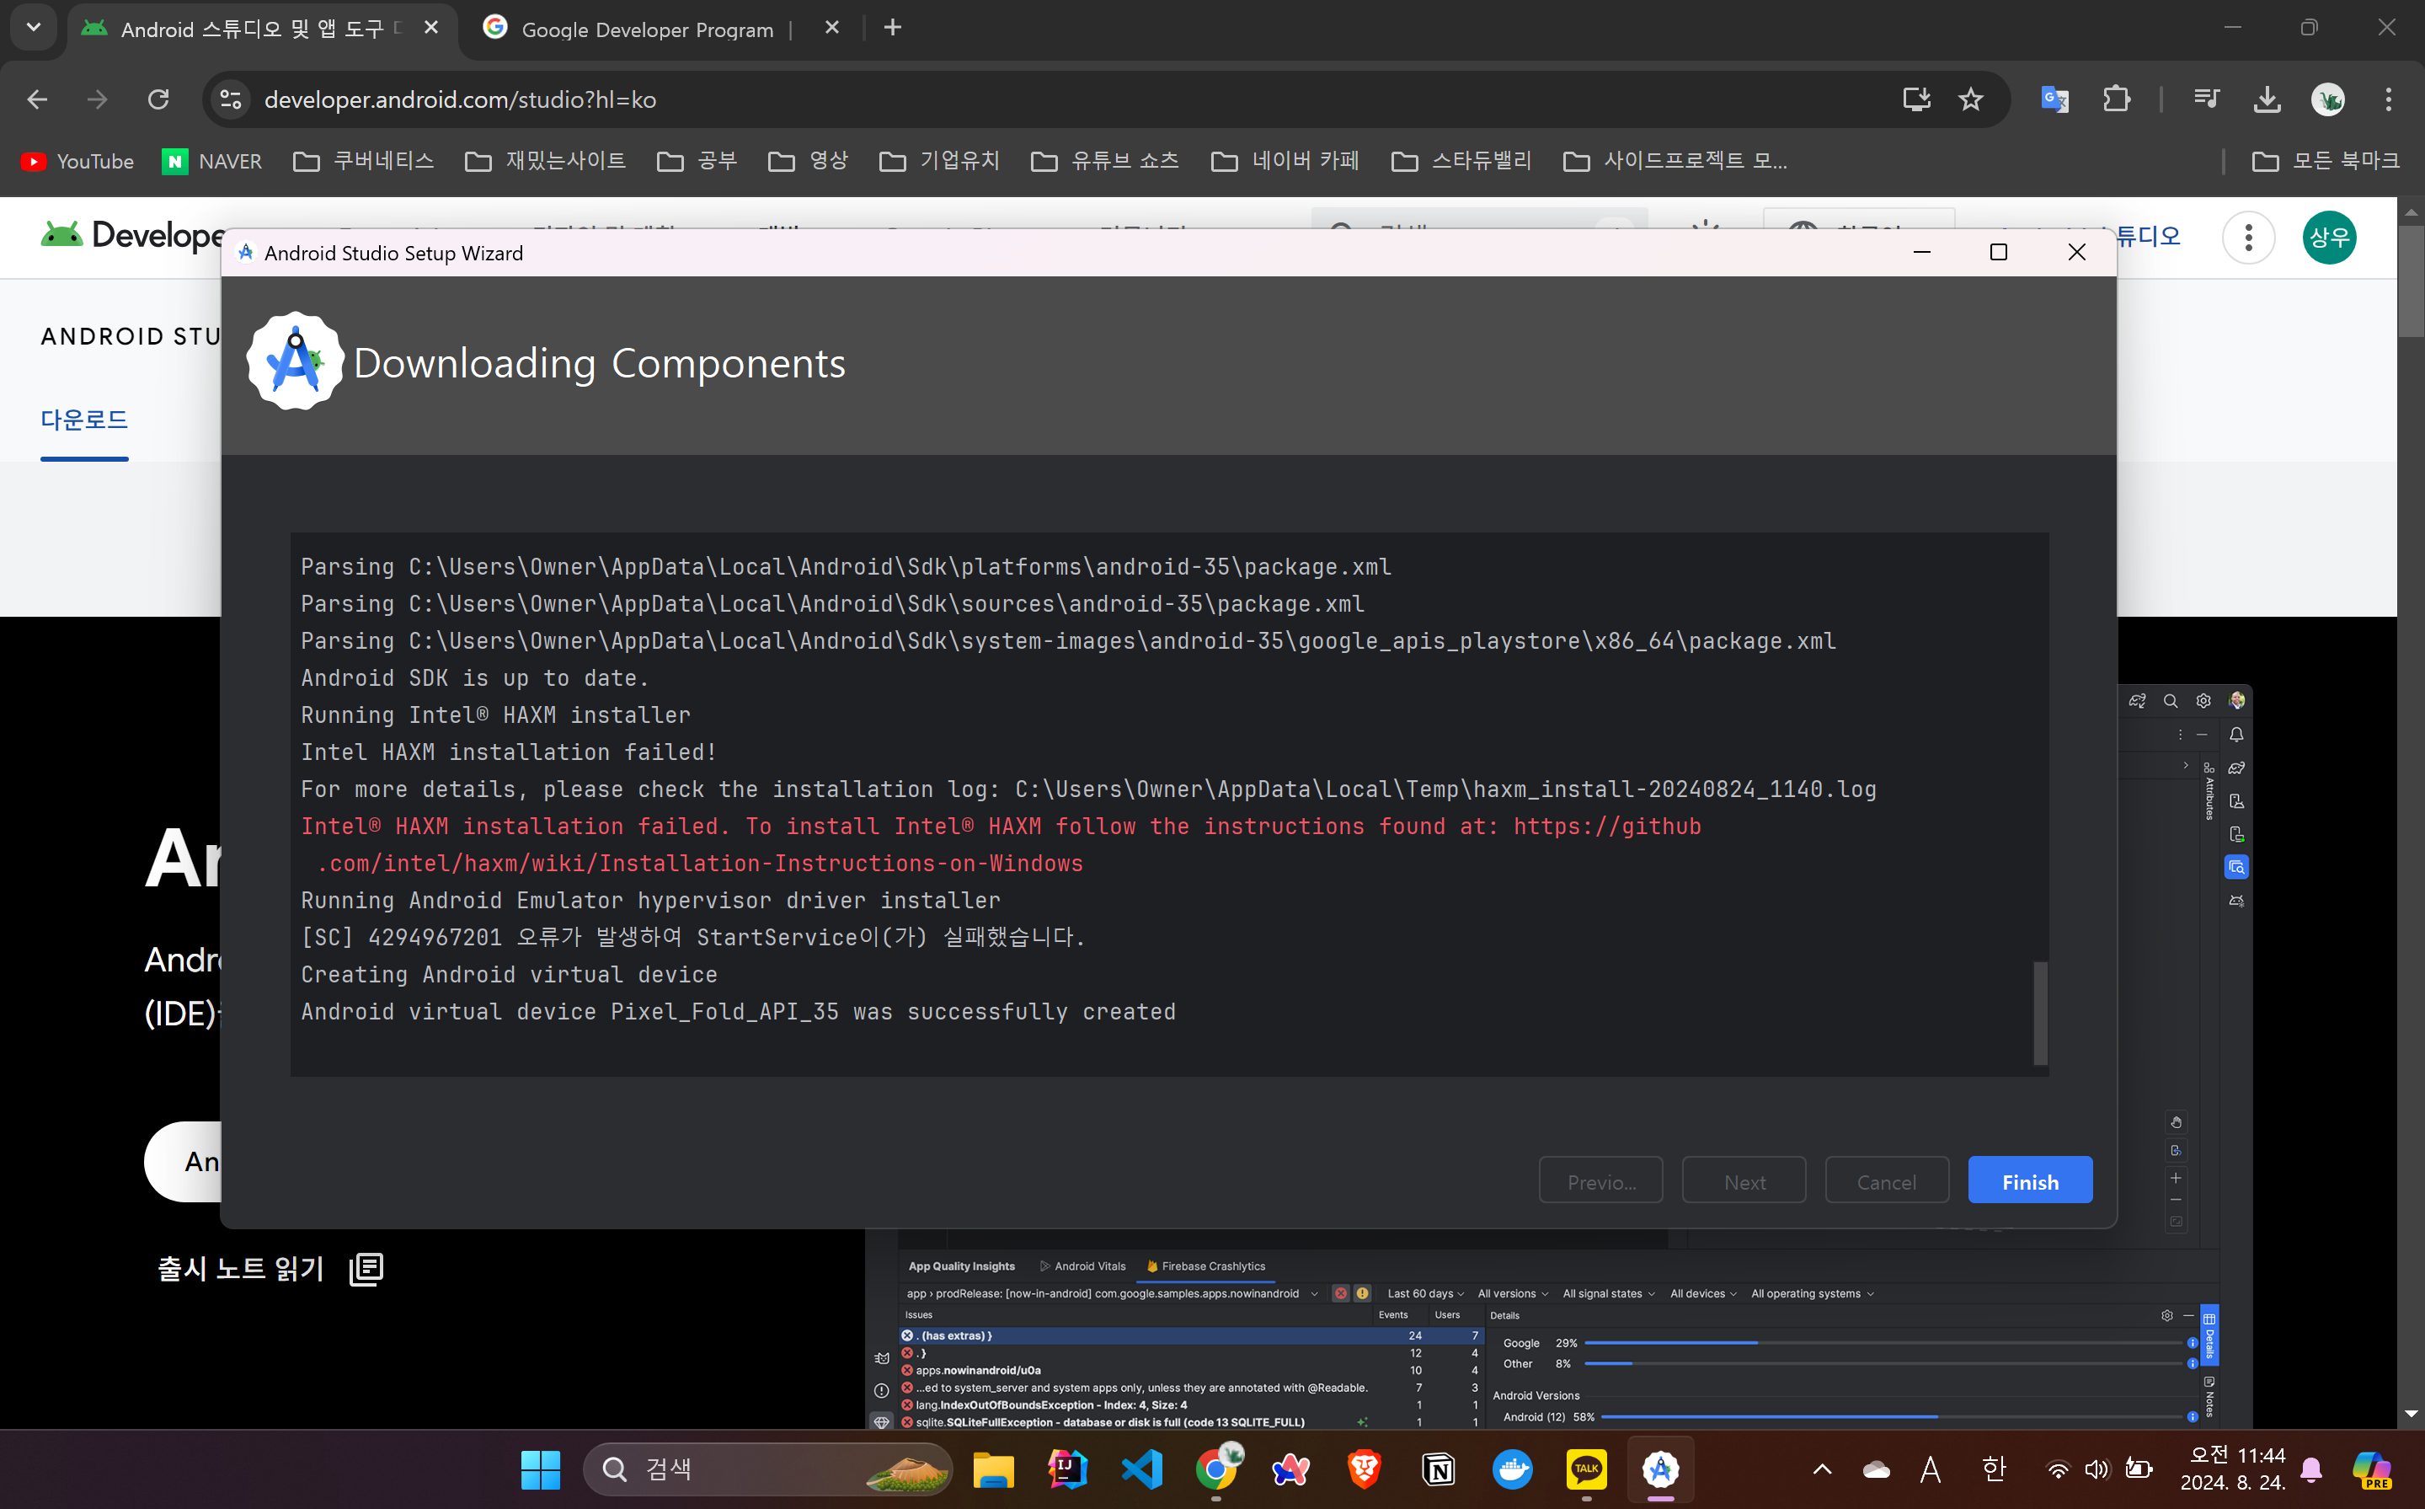Go back in Chrome browser

pyautogui.click(x=37, y=99)
